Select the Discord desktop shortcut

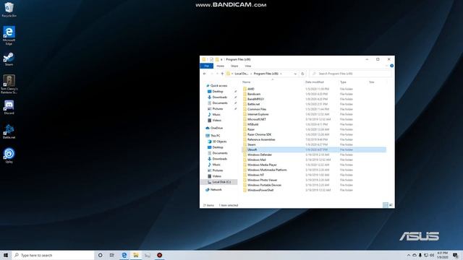tap(9, 108)
